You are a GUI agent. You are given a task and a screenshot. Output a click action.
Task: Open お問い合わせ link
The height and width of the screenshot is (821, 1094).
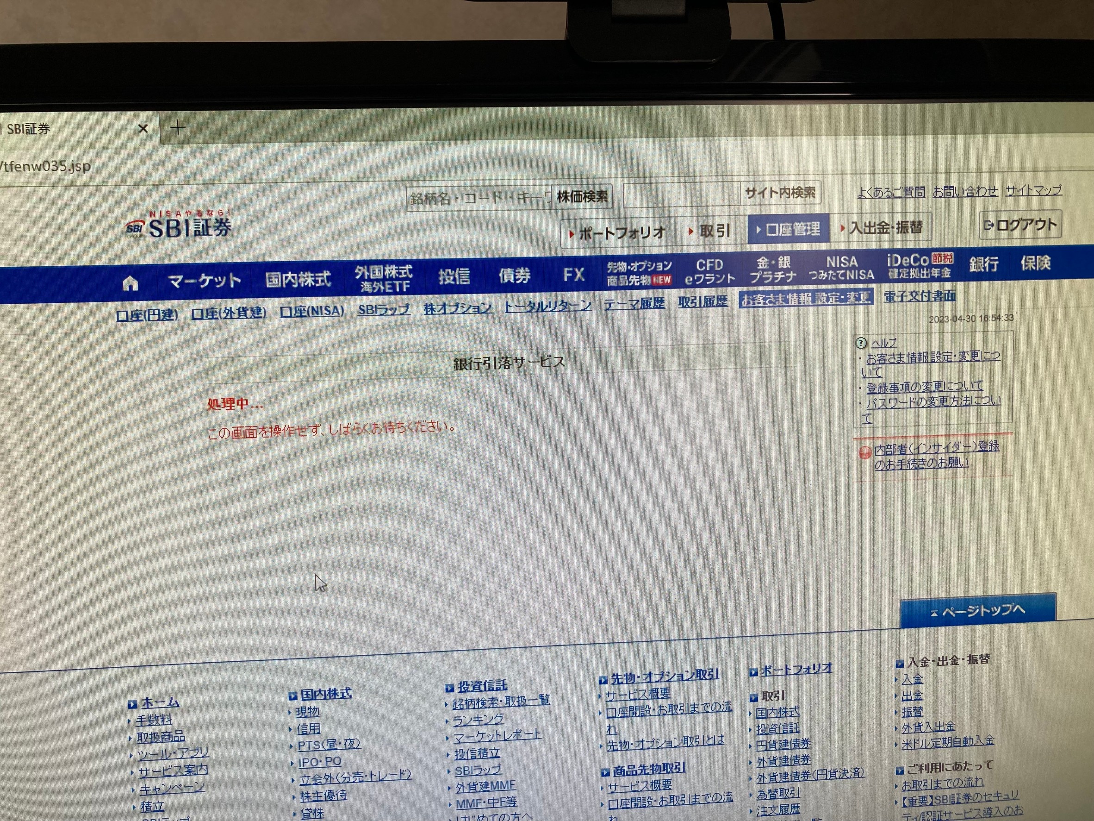pos(965,191)
